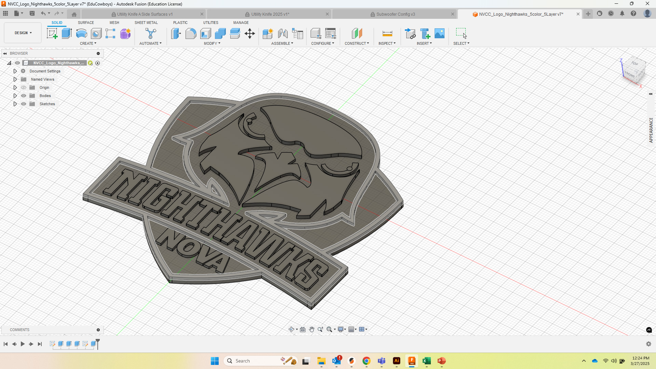656x369 pixels.
Task: Click the Save disk icon
Action: pyautogui.click(x=32, y=13)
